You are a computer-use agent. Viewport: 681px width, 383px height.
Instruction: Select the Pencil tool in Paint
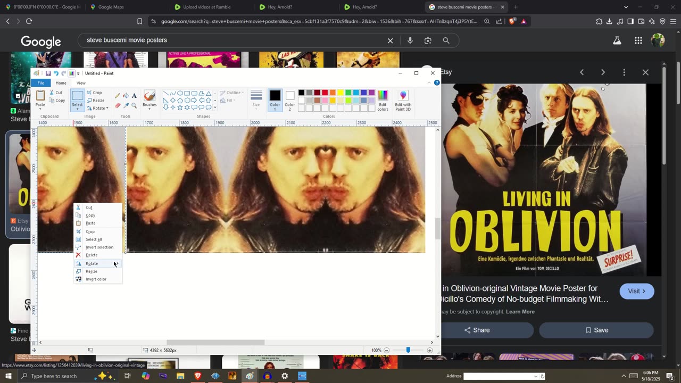click(118, 96)
